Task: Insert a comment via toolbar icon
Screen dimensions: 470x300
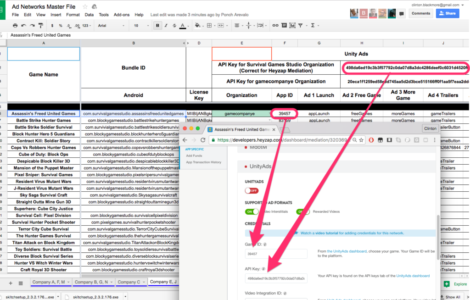Action: tap(284, 26)
